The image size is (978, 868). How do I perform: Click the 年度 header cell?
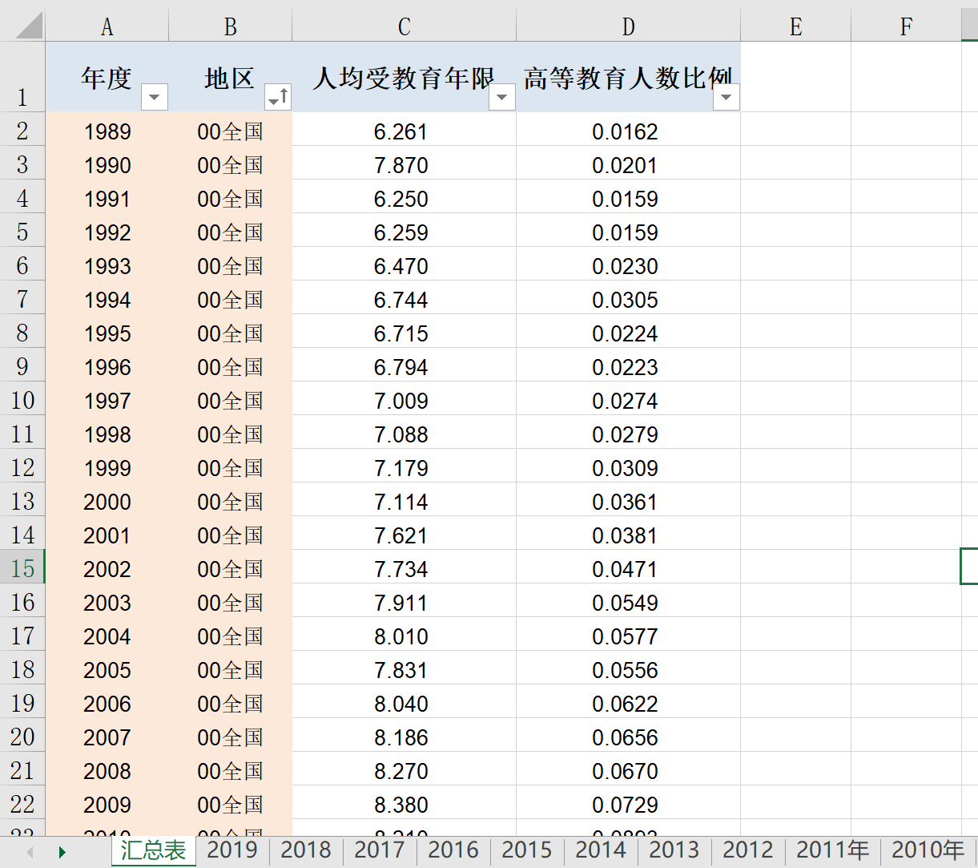[107, 77]
